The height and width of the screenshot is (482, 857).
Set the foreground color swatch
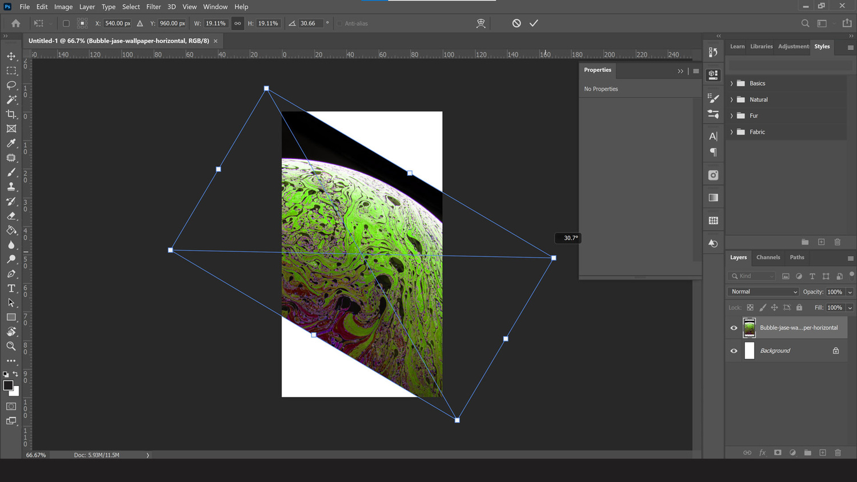pos(8,385)
